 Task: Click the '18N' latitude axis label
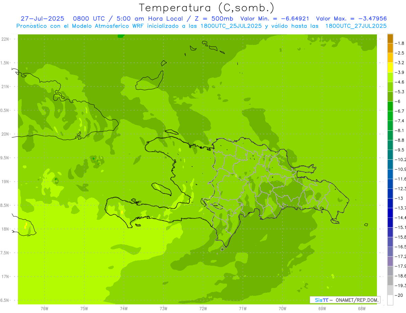(x=5, y=229)
